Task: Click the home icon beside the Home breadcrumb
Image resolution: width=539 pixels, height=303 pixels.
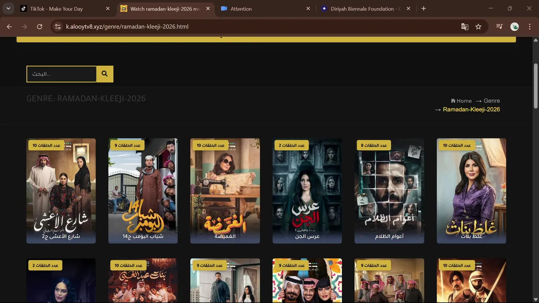Action: (x=453, y=101)
